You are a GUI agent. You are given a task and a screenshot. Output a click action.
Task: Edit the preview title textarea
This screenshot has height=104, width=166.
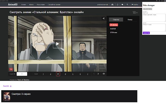[154, 28]
